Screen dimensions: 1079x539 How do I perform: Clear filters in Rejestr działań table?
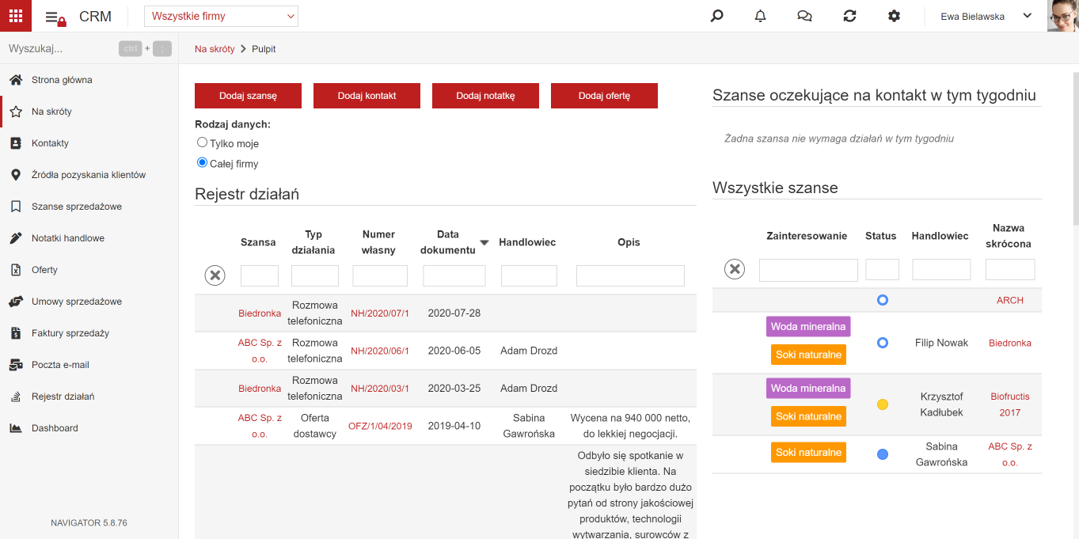click(x=215, y=275)
